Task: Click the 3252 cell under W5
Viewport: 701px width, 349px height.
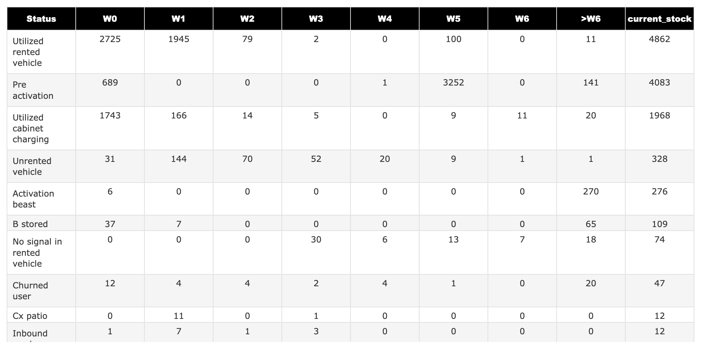Action: coord(453,83)
